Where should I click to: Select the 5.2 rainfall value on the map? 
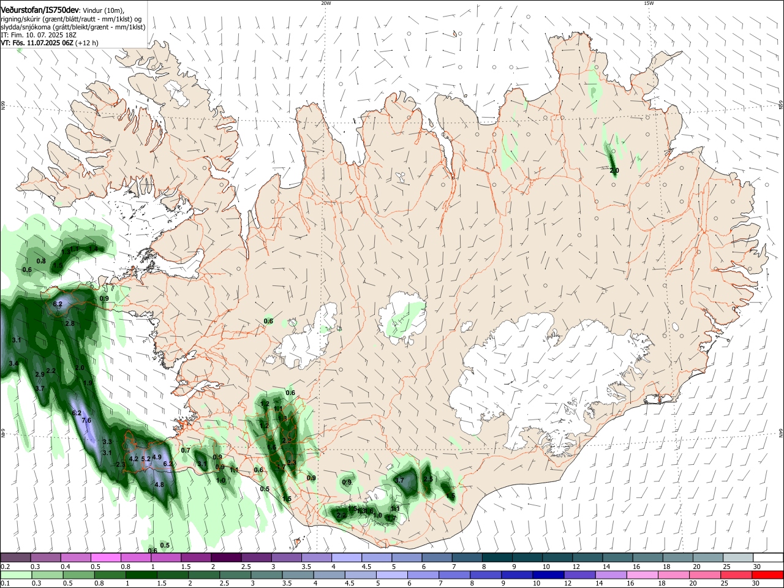coord(146,459)
